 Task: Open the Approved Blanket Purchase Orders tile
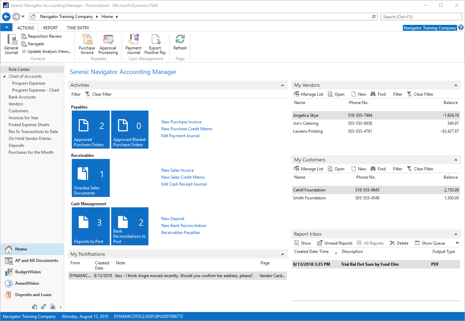pos(130,130)
